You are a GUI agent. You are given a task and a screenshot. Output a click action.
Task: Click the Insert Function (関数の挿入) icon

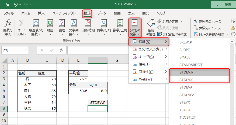8,23
